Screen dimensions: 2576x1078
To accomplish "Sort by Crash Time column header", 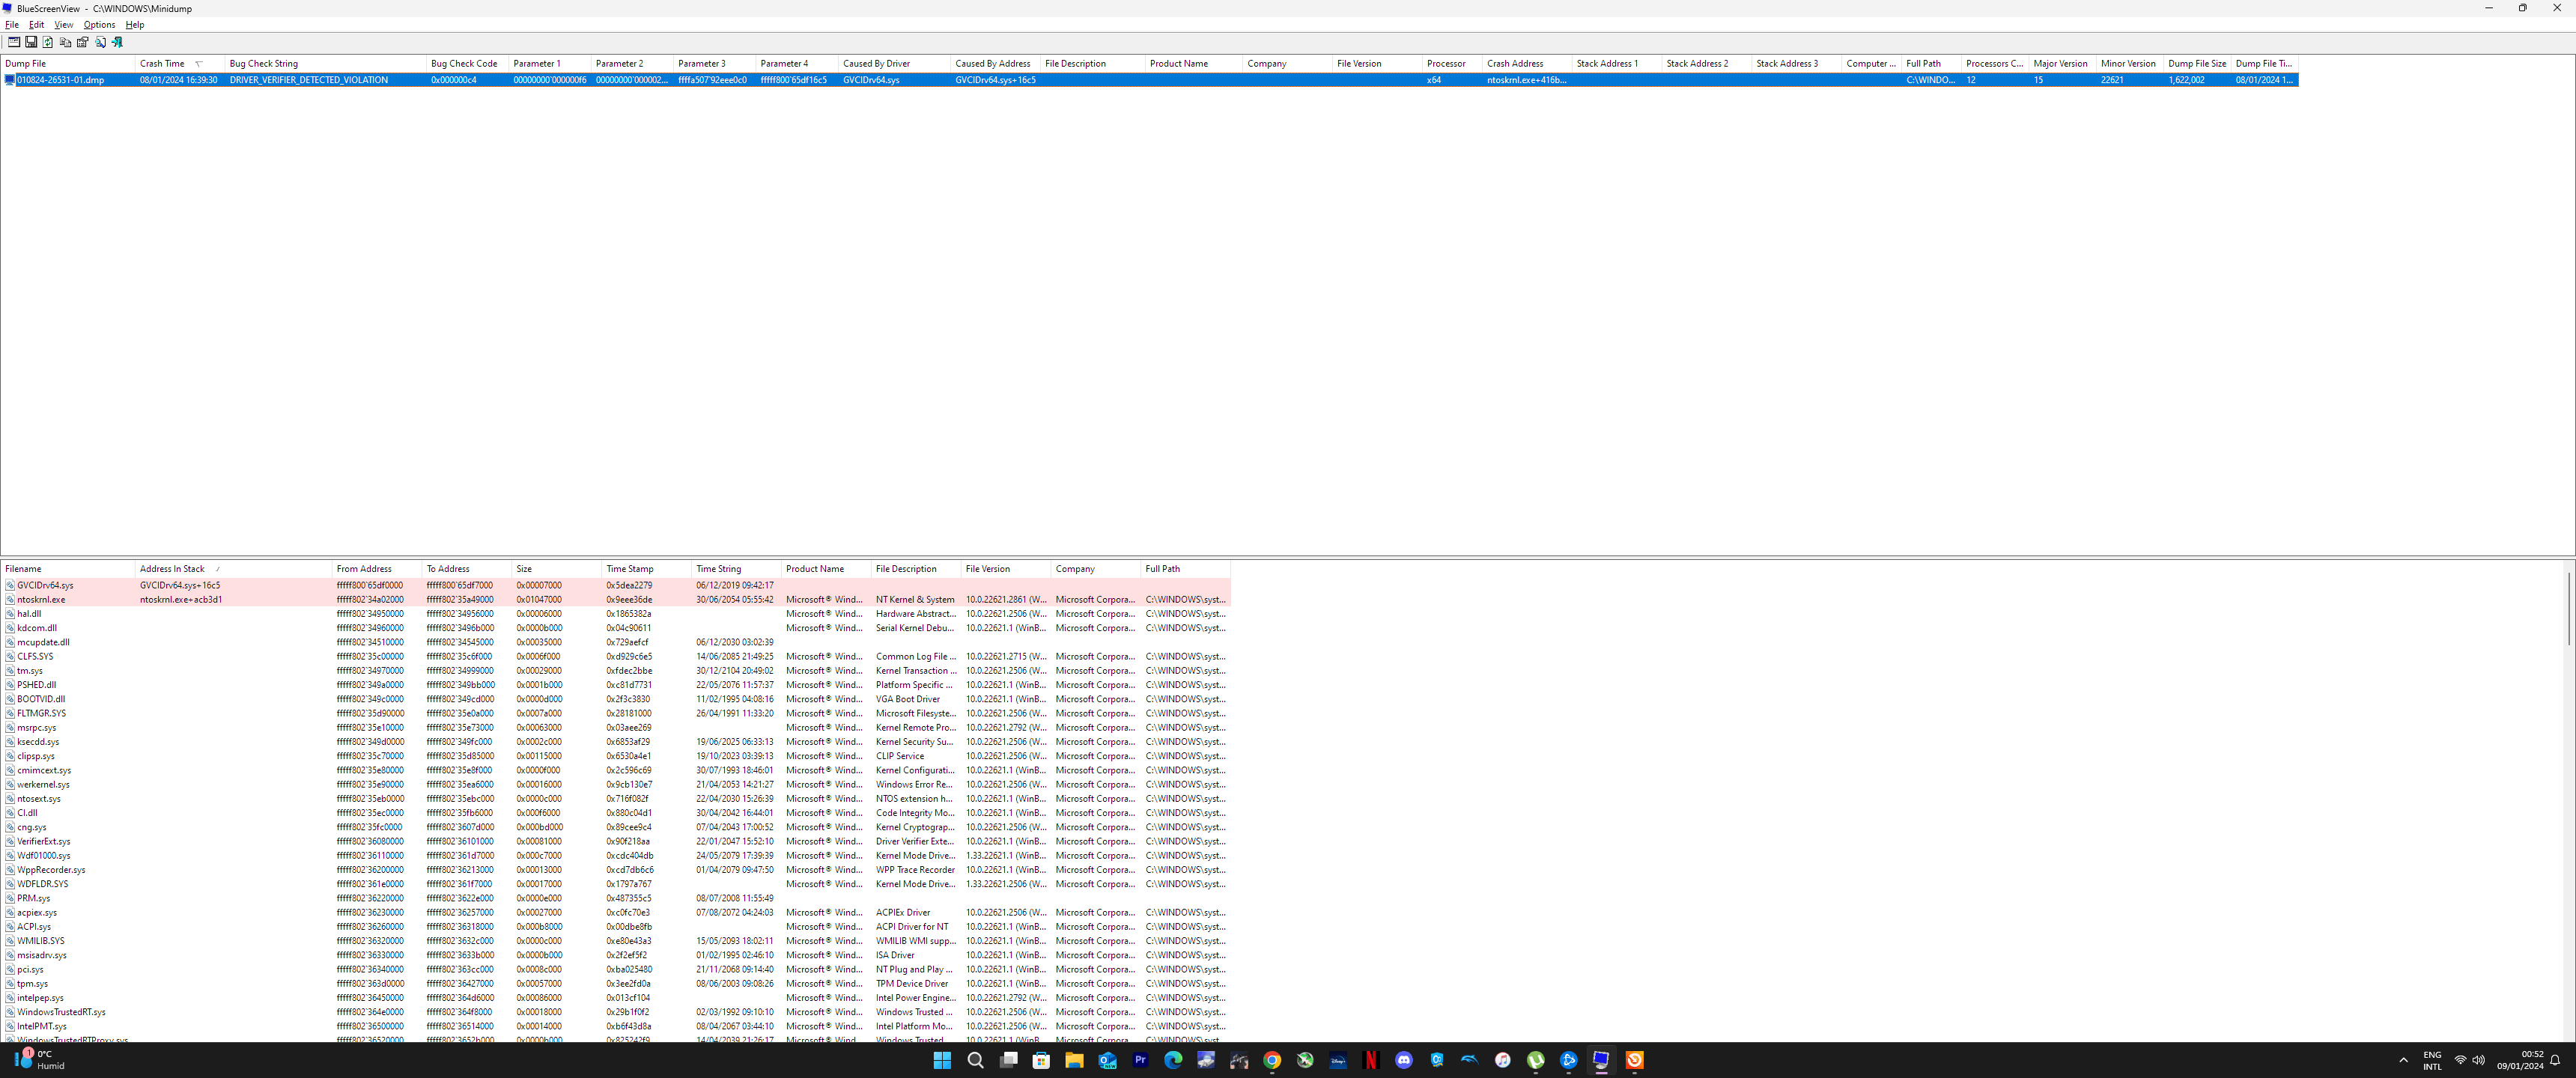I will [x=179, y=64].
